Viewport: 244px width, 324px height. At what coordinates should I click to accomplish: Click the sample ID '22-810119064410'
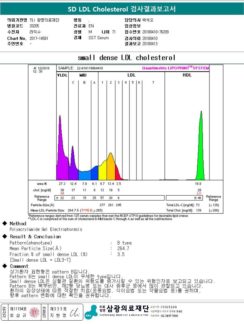click(x=90, y=68)
